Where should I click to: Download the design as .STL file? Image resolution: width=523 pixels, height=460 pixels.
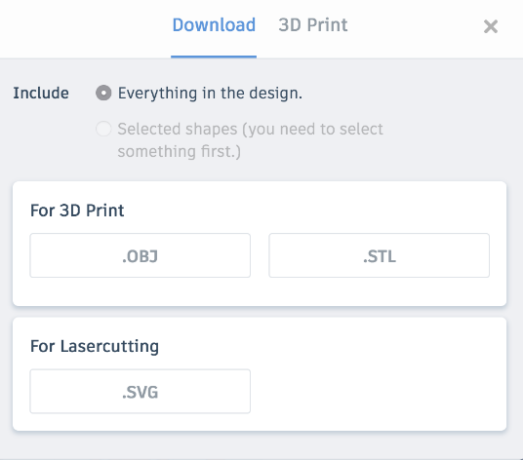(380, 255)
